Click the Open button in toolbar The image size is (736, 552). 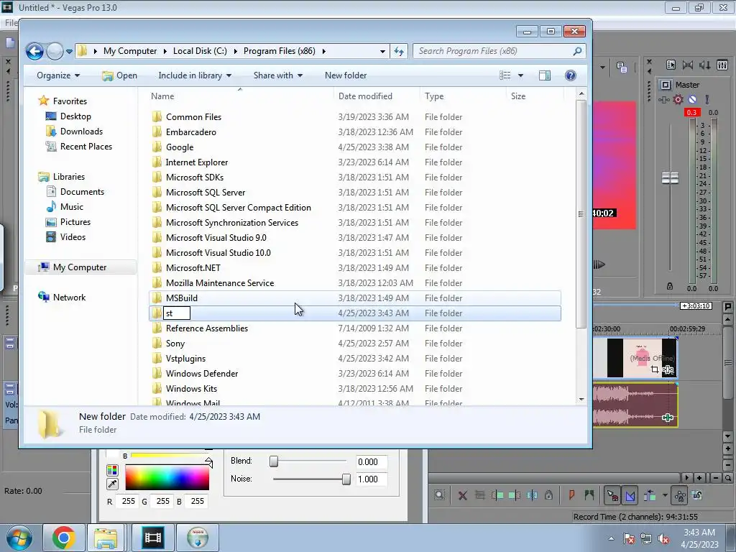coord(120,75)
